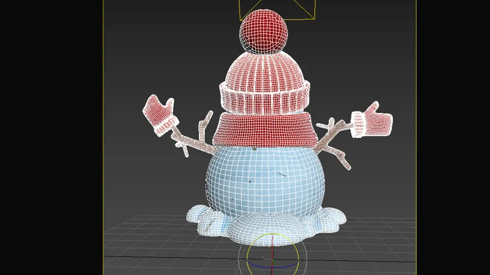Select the ribbed knit hat mesh
The width and height of the screenshot is (490, 275).
click(265, 84)
